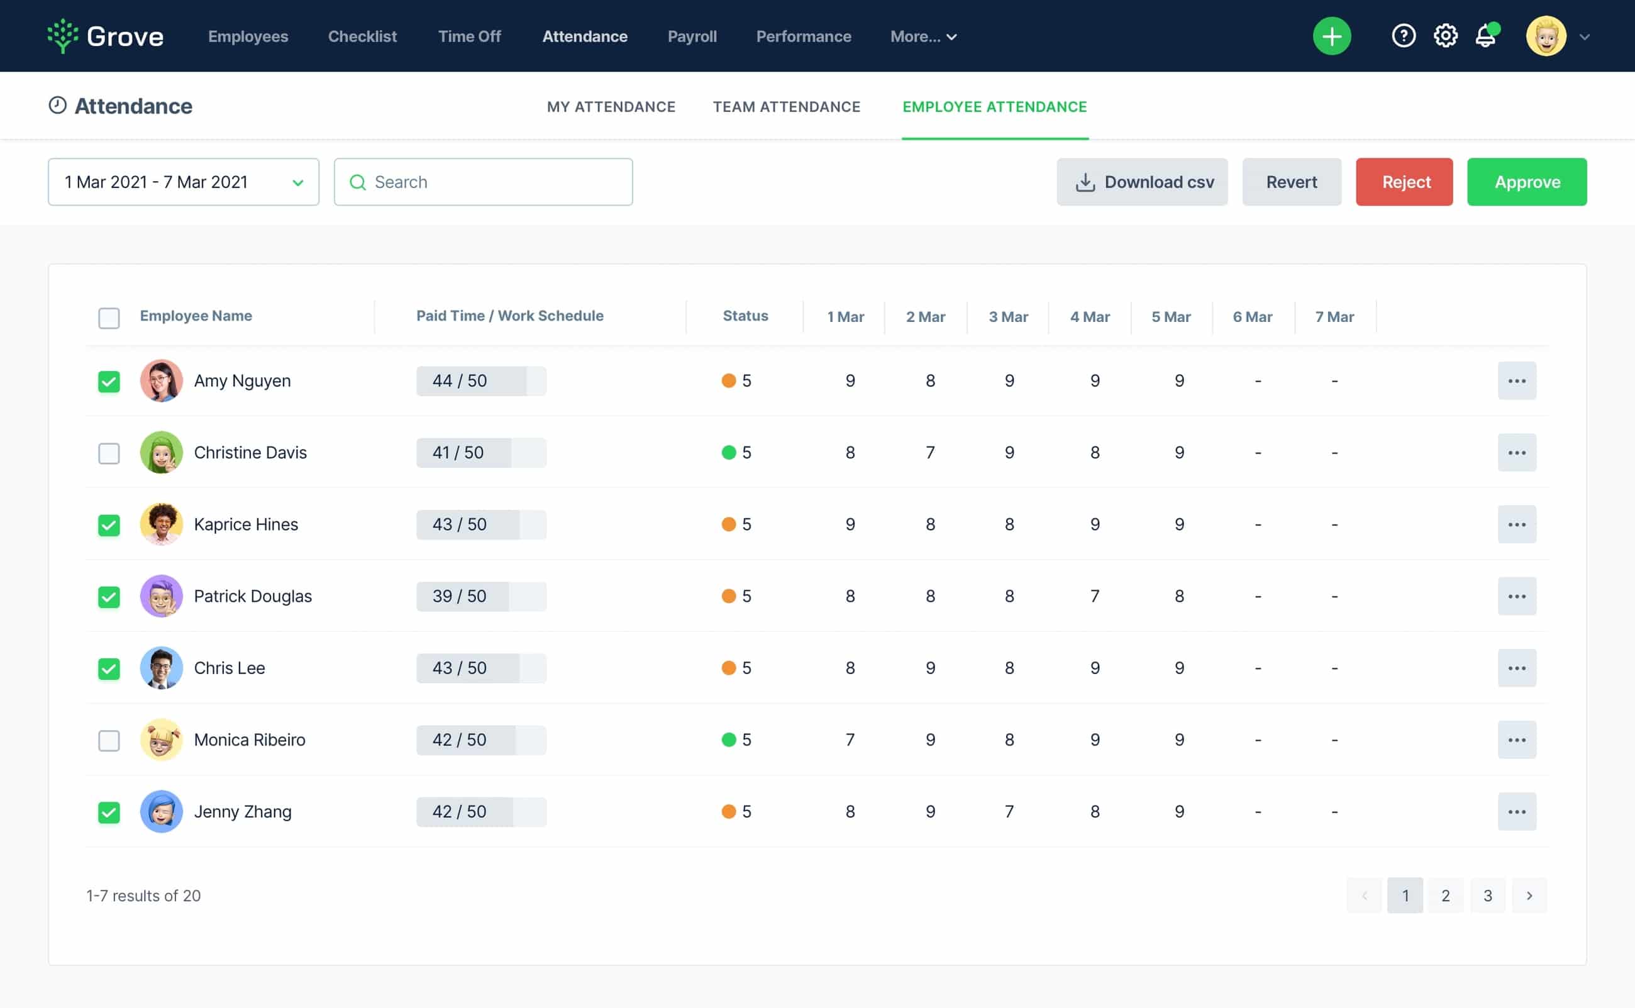Viewport: 1635px width, 1008px height.
Task: Switch to the Team Attendance tab
Action: pyautogui.click(x=787, y=106)
